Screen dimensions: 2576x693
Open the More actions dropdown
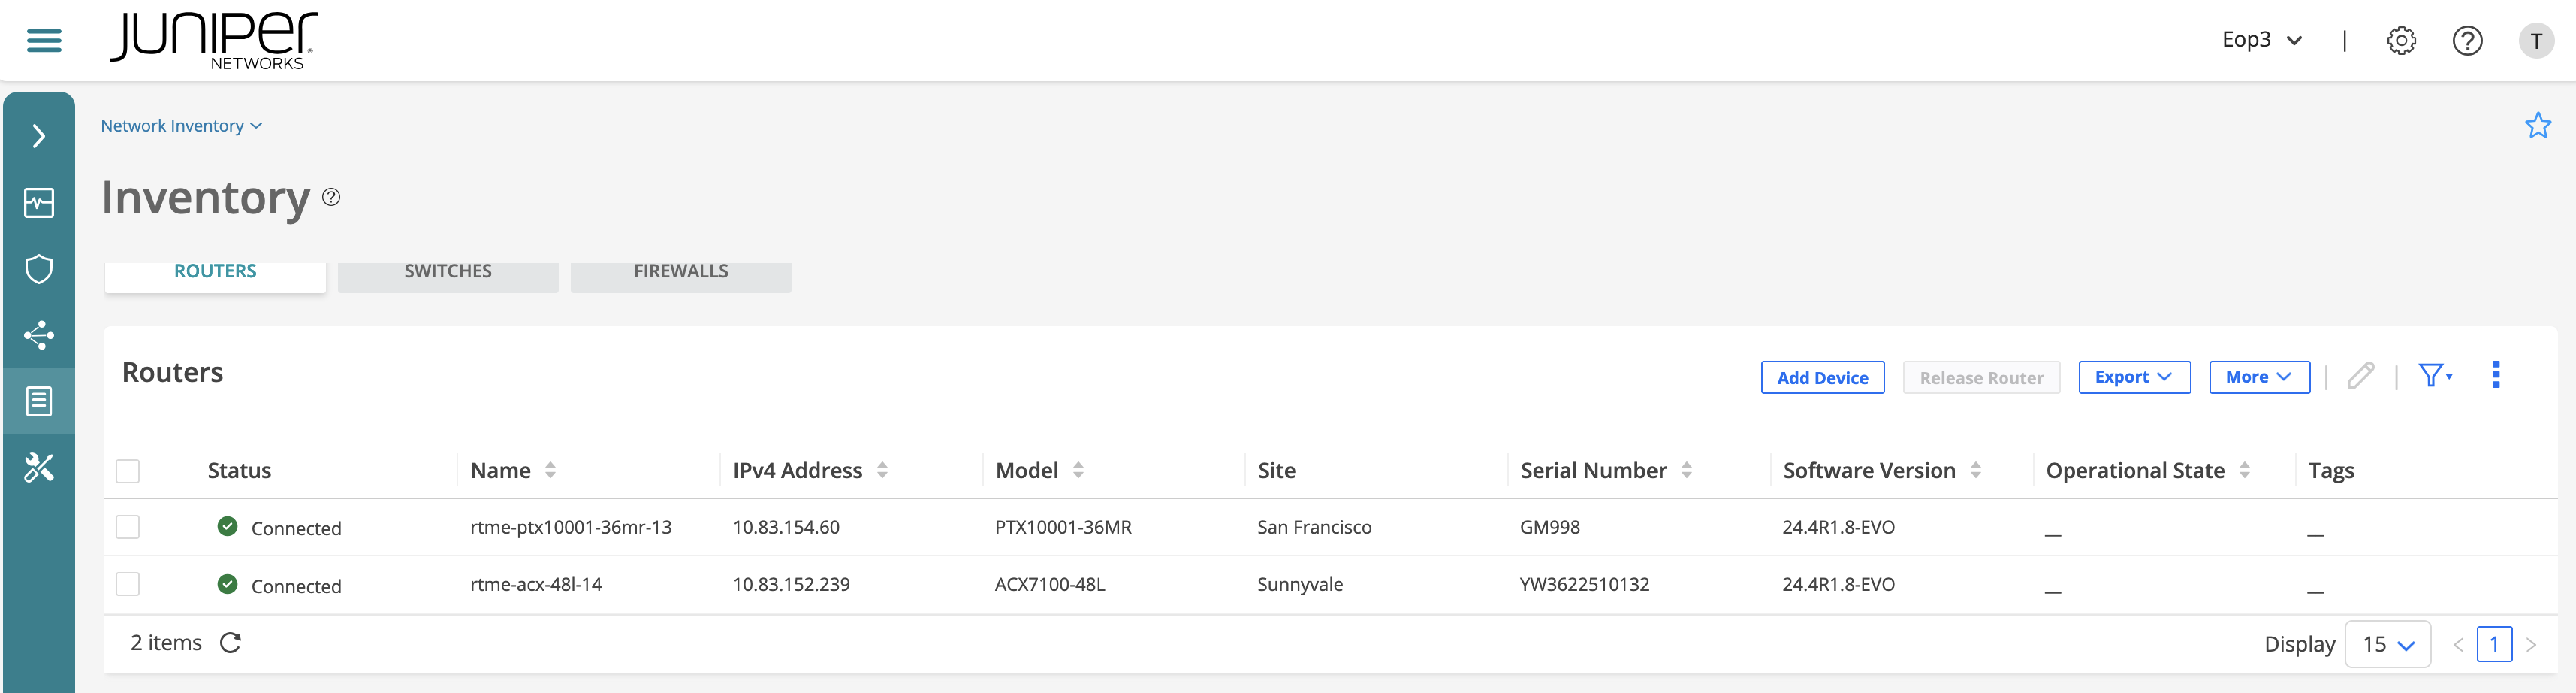tap(2258, 377)
